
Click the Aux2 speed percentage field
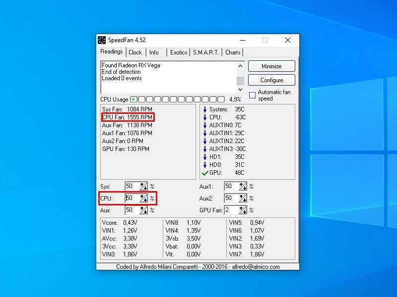pos(232,198)
